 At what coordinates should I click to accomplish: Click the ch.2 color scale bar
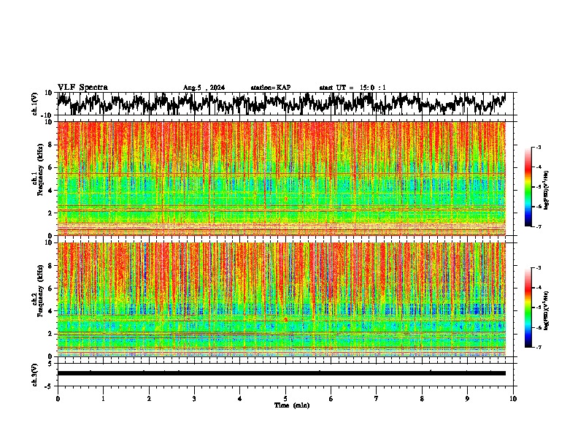[x=528, y=307]
